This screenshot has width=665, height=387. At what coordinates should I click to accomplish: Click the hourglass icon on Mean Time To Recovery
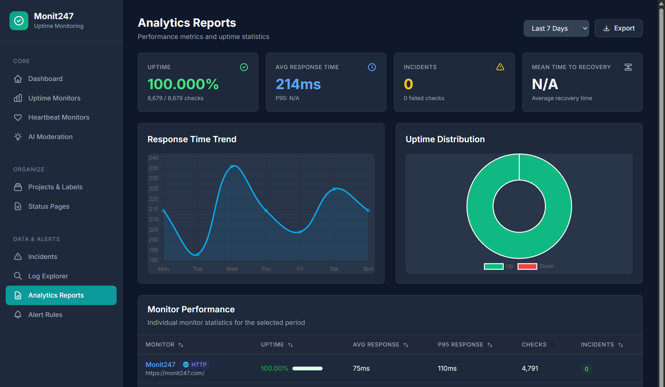(x=628, y=67)
